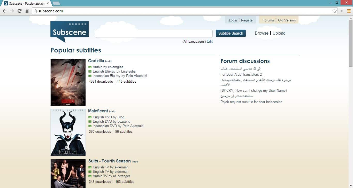353x188 pixels.
Task: Click green icon beside English DVD by Clog
Action: coord(90,117)
